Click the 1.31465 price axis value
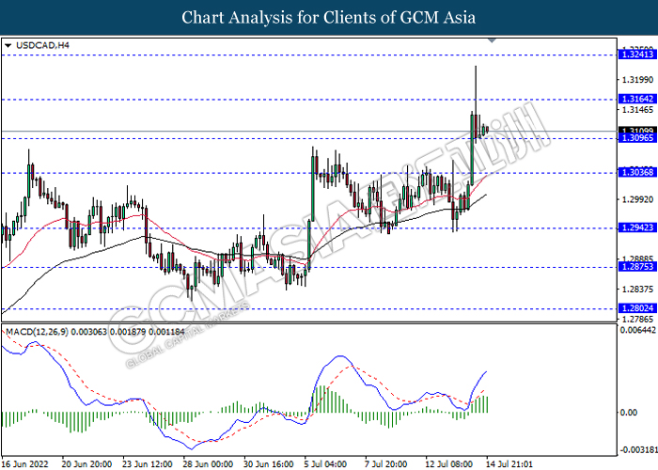The width and height of the screenshot is (658, 470). (x=638, y=110)
